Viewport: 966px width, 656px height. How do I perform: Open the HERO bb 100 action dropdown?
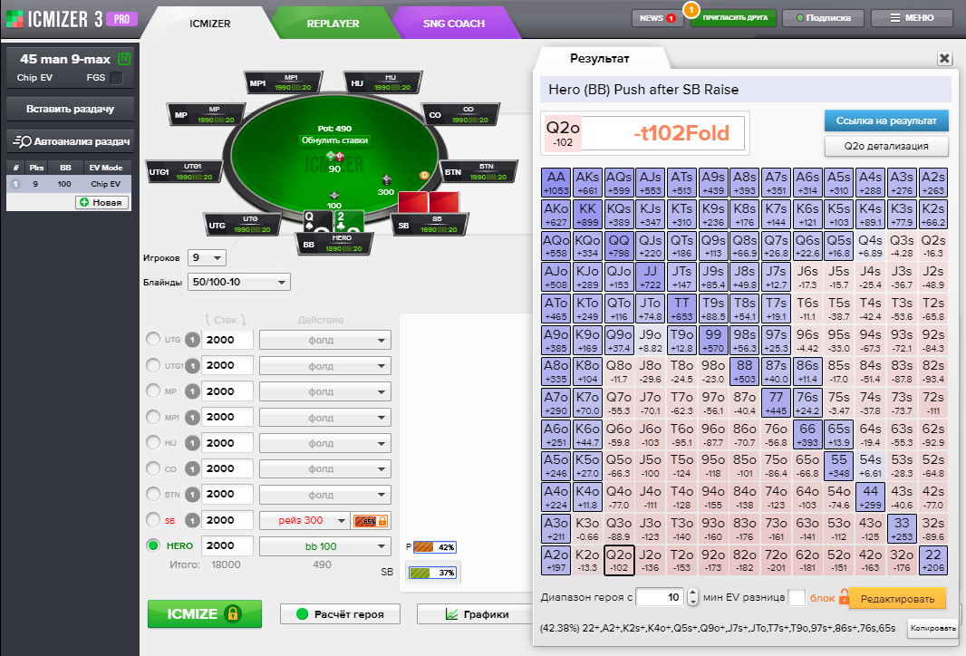[325, 546]
